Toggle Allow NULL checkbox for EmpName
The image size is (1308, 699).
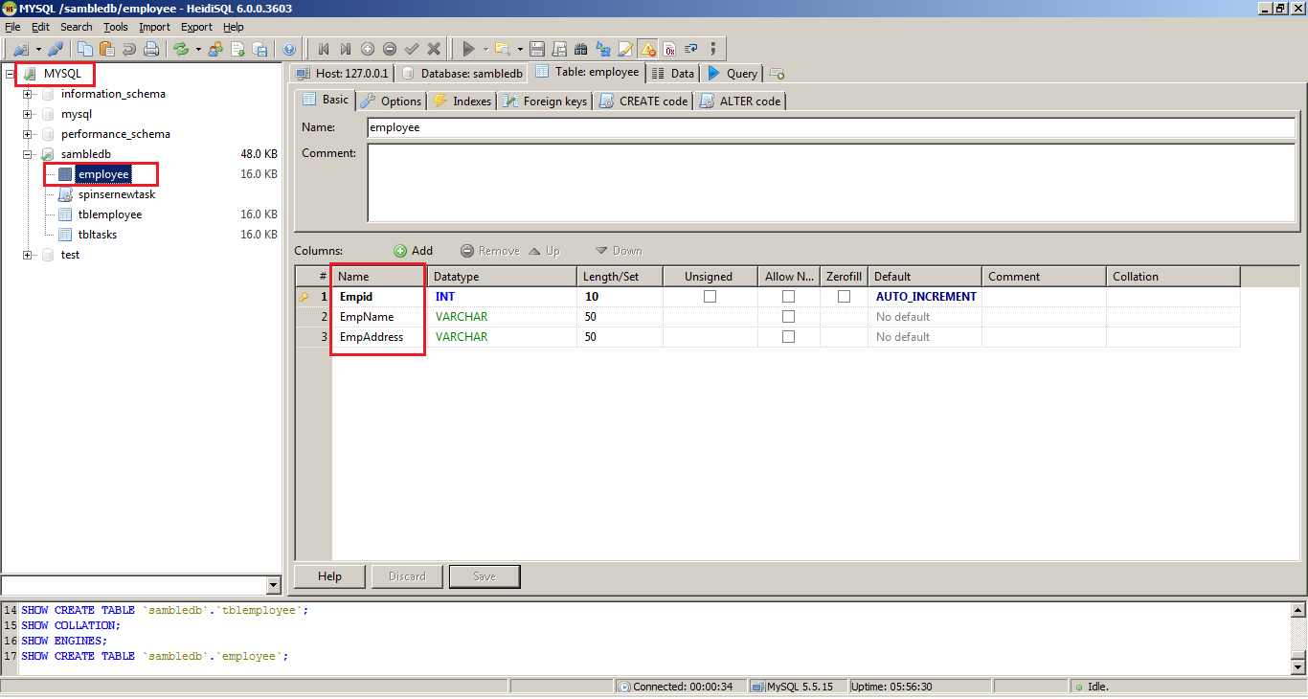[788, 317]
